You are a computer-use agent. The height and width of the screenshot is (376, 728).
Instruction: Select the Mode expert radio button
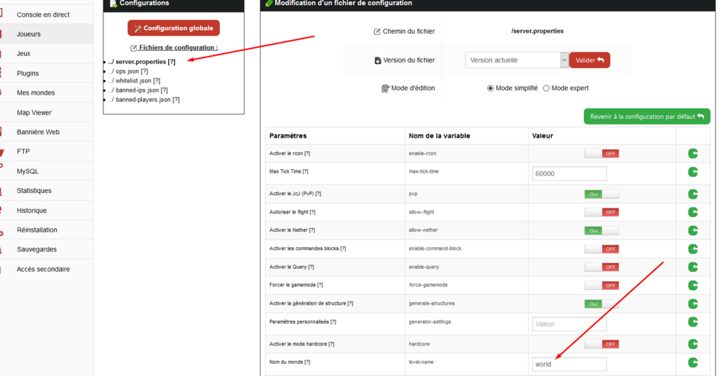coord(547,88)
